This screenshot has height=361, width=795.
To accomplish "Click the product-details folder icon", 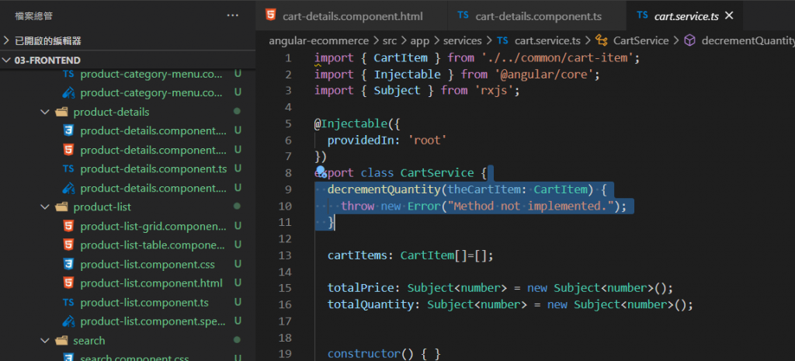I will click(x=61, y=112).
